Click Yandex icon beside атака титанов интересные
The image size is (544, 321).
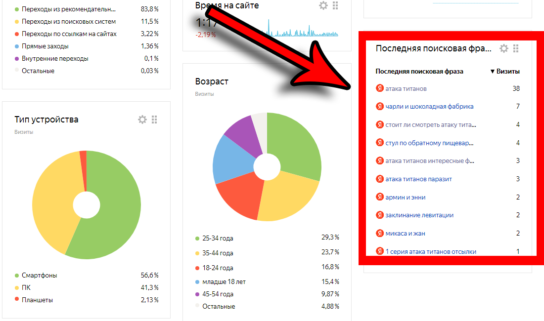point(380,160)
